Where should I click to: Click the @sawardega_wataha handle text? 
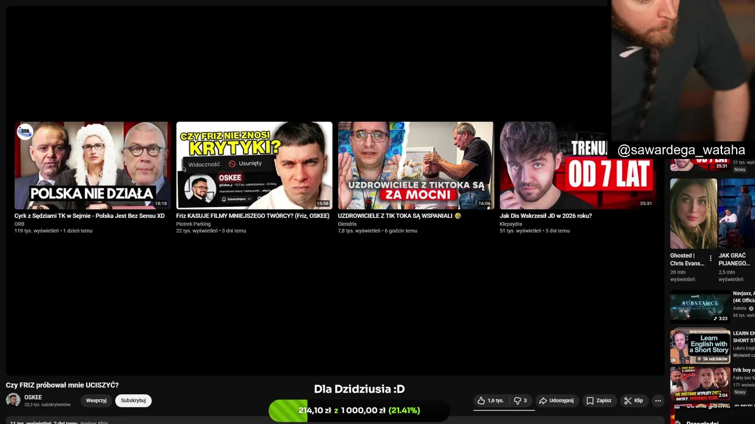point(681,150)
